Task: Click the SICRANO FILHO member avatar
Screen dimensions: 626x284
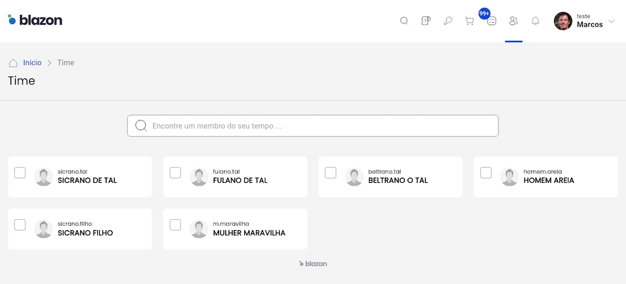Action: tap(43, 229)
